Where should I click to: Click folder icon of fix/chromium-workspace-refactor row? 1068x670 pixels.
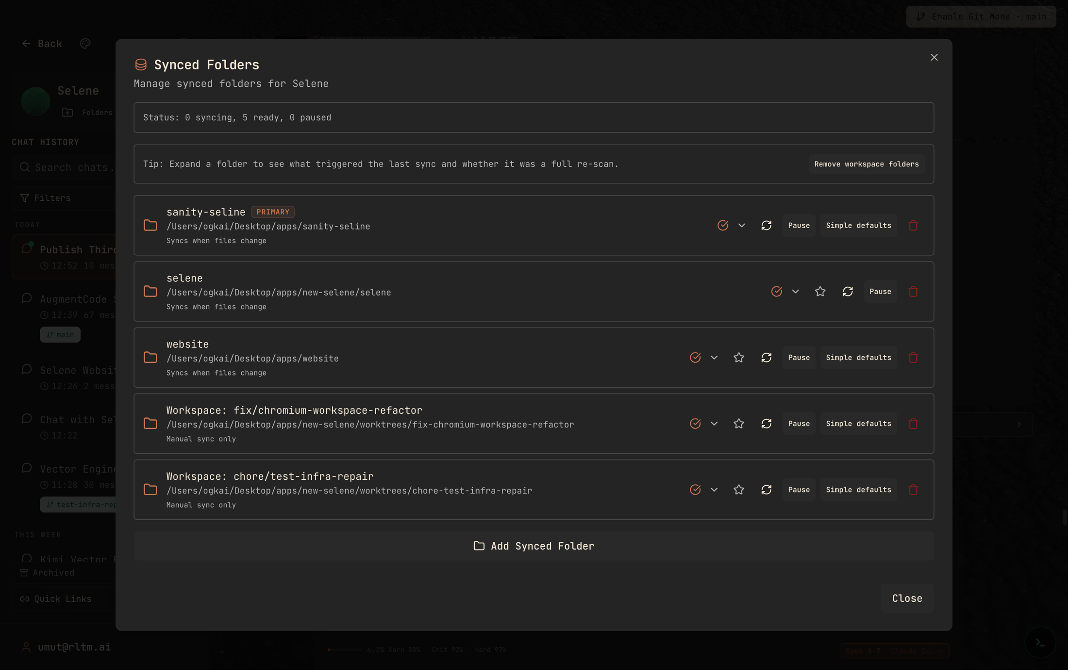click(x=150, y=424)
